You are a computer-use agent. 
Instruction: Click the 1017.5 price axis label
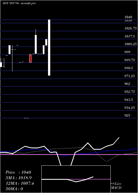[129, 36]
